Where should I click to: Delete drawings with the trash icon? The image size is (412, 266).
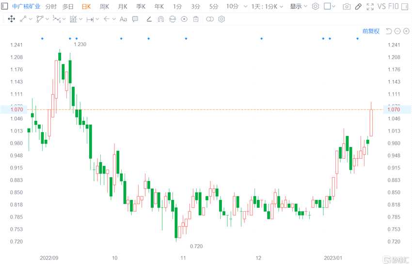point(196,19)
